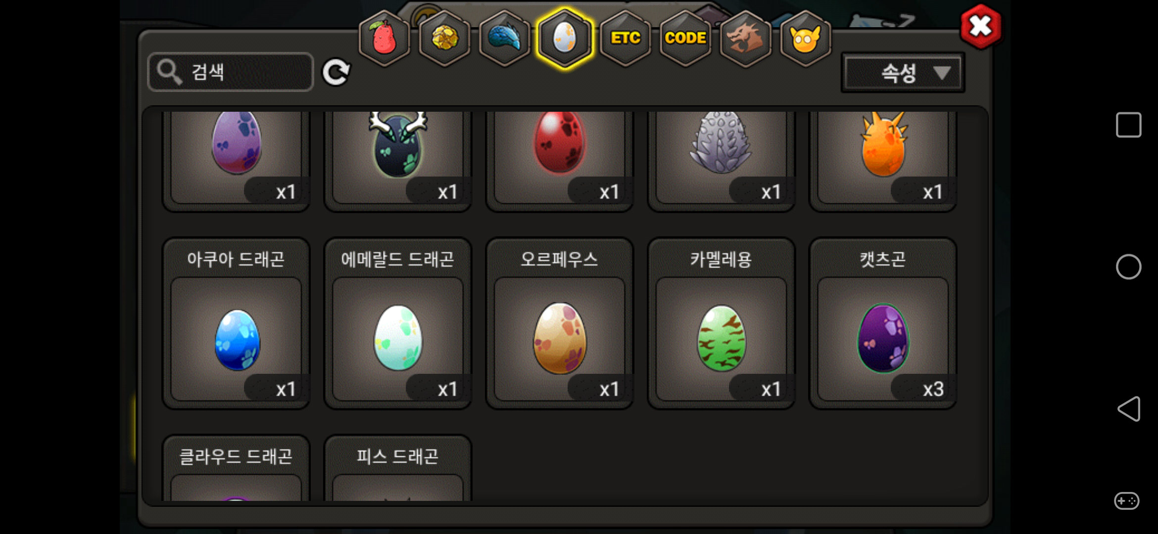Image resolution: width=1158 pixels, height=534 pixels.
Task: Select the 아쿠아 드래곤 blue egg
Action: click(236, 324)
